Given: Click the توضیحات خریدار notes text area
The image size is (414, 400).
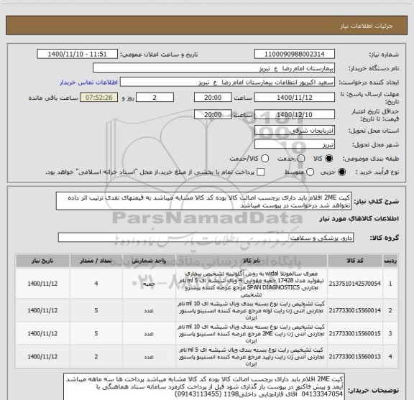Looking at the screenshot, I should 204,387.
